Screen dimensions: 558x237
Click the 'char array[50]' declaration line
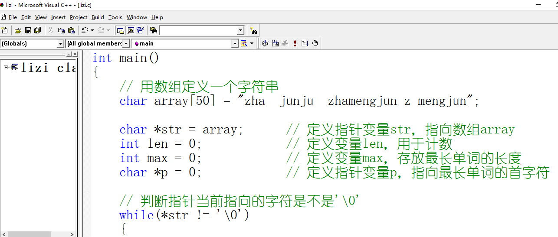coord(299,101)
